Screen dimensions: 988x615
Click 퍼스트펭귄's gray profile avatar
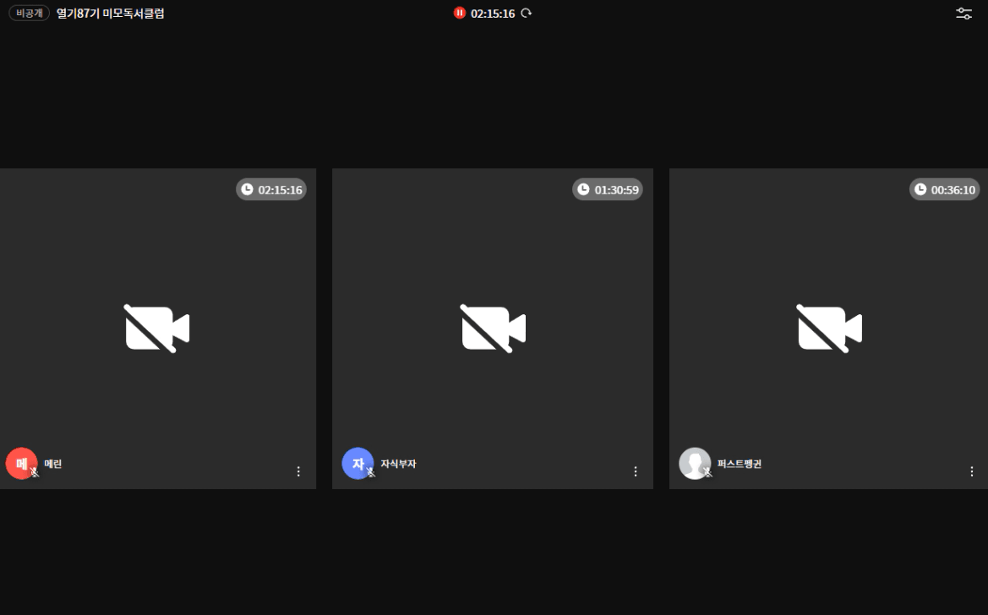[694, 463]
